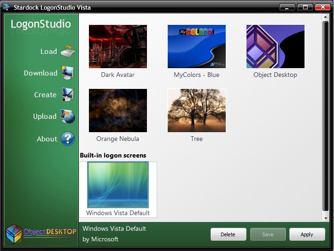Select the Create label in sidebar

click(45, 94)
